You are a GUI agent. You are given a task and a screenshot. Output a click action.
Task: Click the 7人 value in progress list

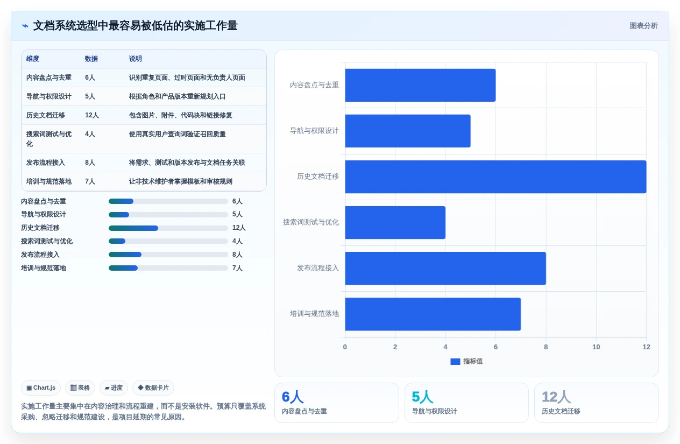tap(237, 268)
